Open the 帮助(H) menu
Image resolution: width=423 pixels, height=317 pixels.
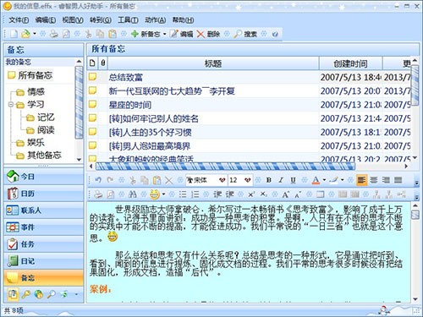point(183,20)
